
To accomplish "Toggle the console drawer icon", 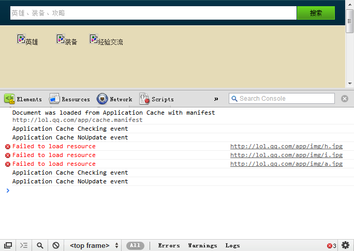I will [x=24, y=246].
